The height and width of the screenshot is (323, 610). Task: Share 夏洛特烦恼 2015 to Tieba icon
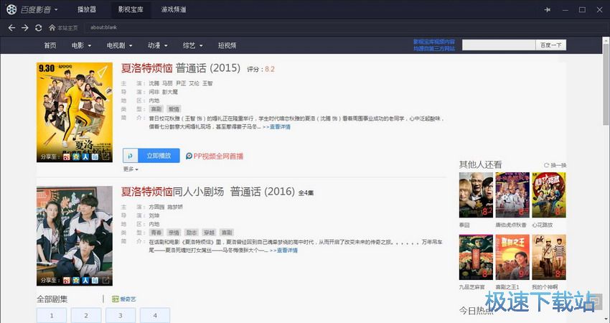coord(95,156)
